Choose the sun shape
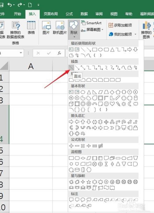 pyautogui.click(x=124, y=104)
